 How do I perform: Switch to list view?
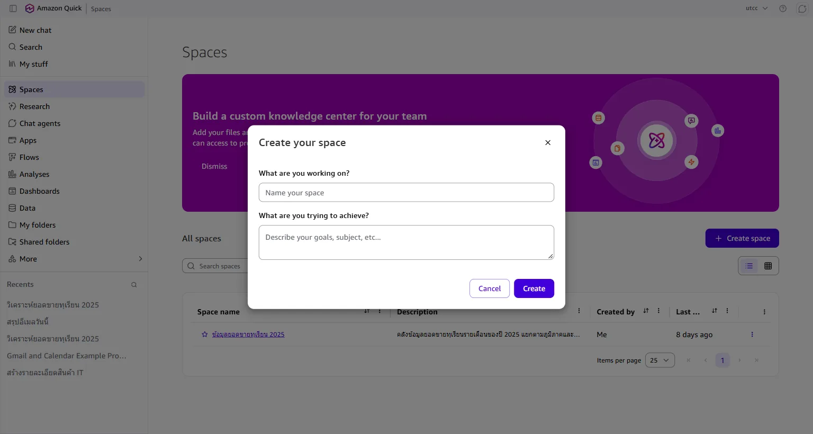(x=749, y=266)
